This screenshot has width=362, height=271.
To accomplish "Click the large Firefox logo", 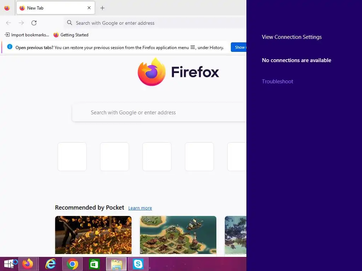I will [x=152, y=72].
